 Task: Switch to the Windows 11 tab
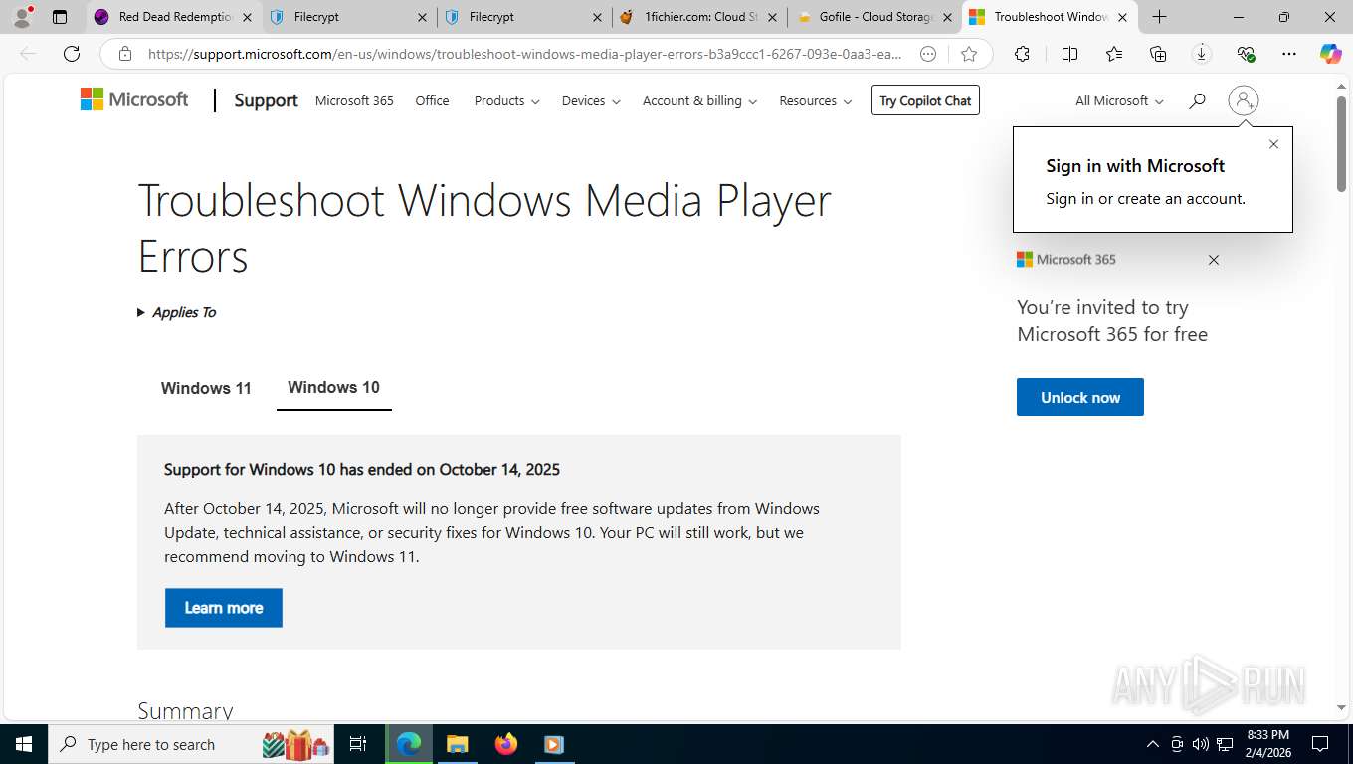pos(206,388)
